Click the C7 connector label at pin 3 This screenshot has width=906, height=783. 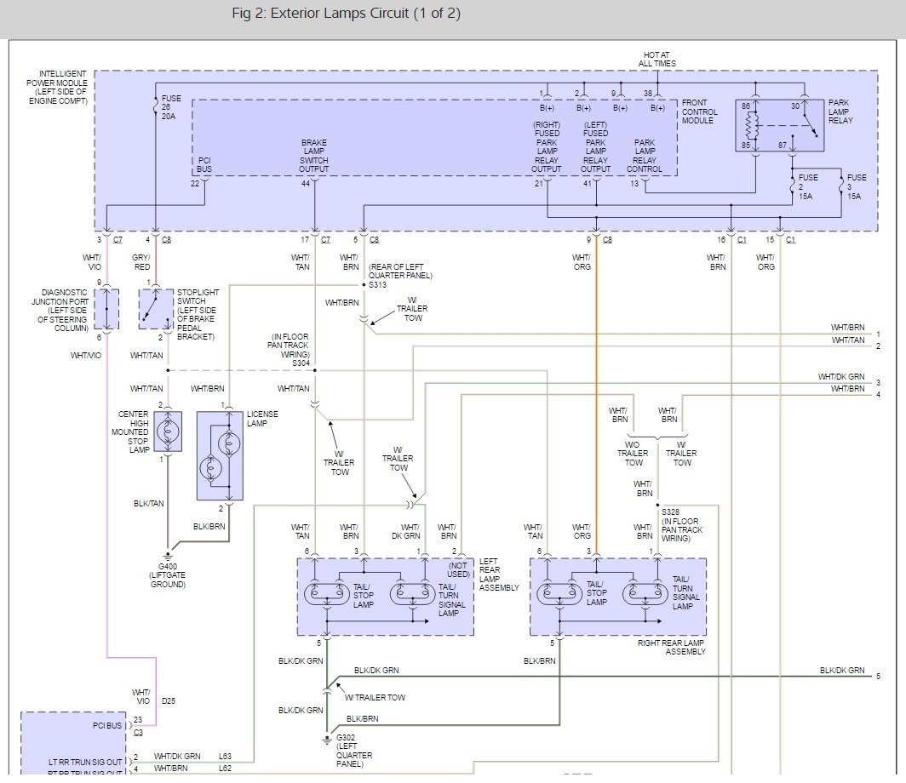(x=118, y=240)
